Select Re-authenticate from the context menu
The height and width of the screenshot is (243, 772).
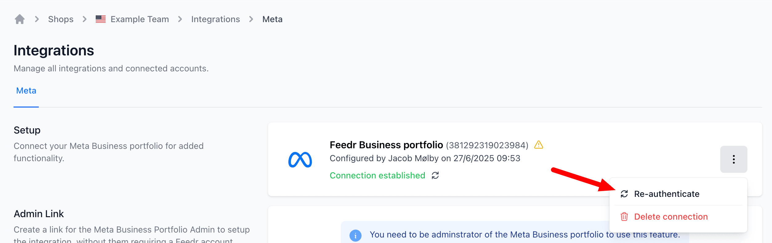[666, 194]
